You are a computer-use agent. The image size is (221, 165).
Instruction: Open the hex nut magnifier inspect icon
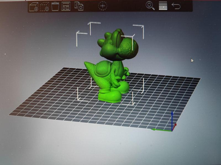[x=150, y=6]
